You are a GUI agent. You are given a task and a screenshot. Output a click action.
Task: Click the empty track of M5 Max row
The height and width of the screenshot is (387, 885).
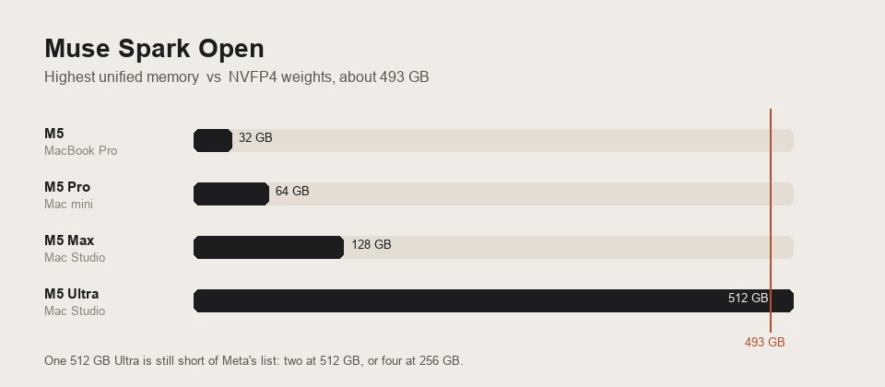point(569,248)
